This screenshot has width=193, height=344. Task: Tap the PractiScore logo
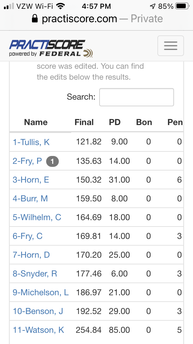pos(51,48)
